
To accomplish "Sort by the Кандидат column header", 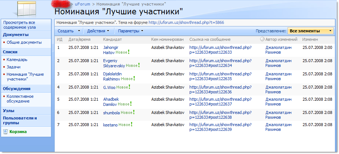I will click(x=112, y=39).
